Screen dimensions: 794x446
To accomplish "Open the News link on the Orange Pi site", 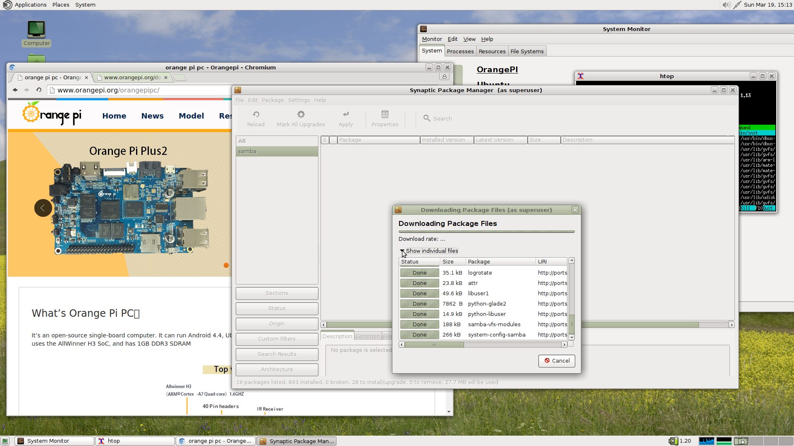I will point(152,116).
